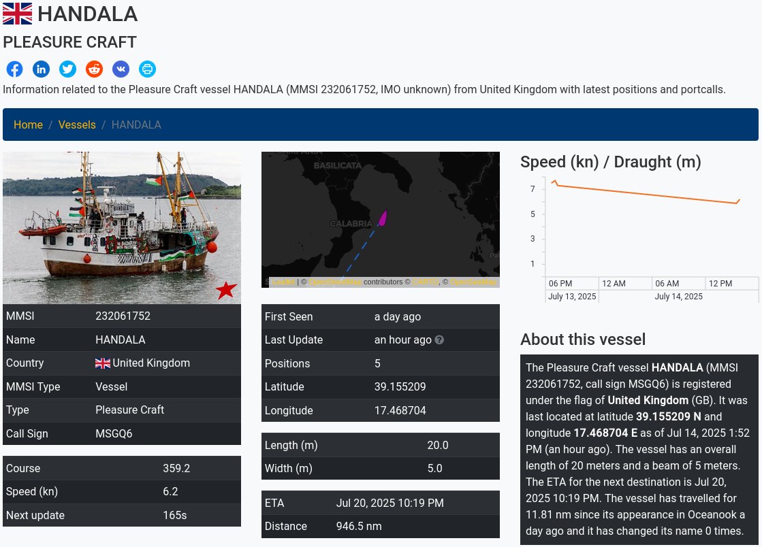Share the page on Reddit
The width and height of the screenshot is (762, 547).
[94, 69]
